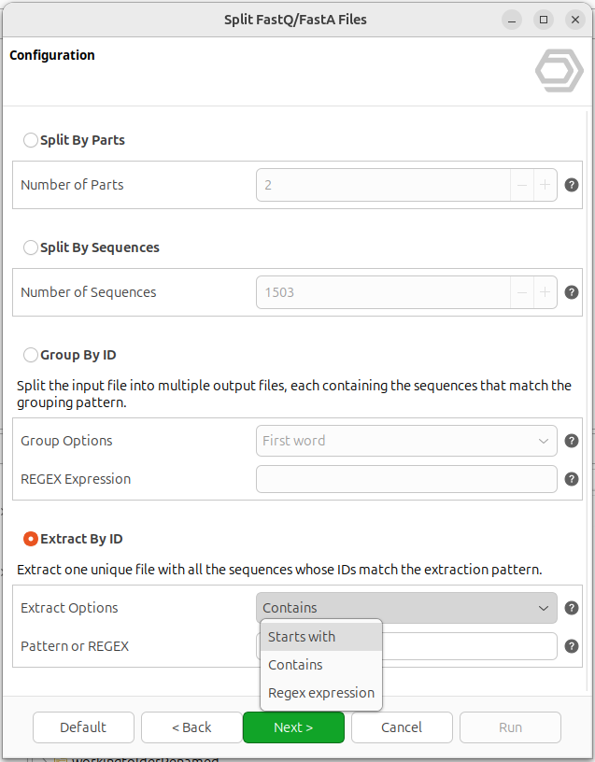
Task: Expand the Group Options First word dropdown
Action: point(406,441)
